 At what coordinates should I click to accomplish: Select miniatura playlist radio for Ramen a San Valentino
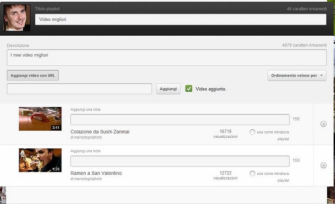[x=252, y=173]
